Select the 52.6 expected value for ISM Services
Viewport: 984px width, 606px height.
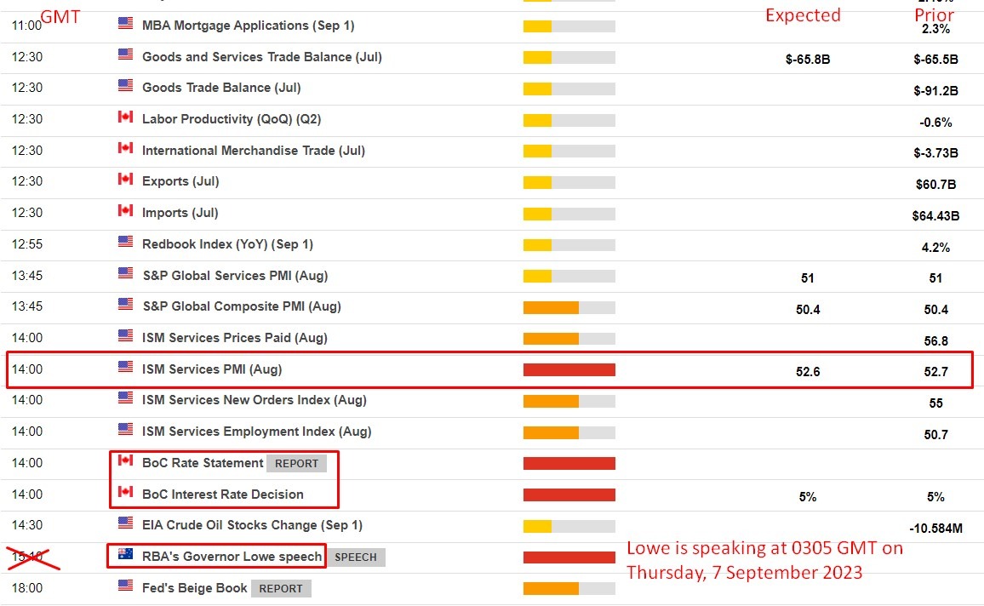[x=807, y=370]
